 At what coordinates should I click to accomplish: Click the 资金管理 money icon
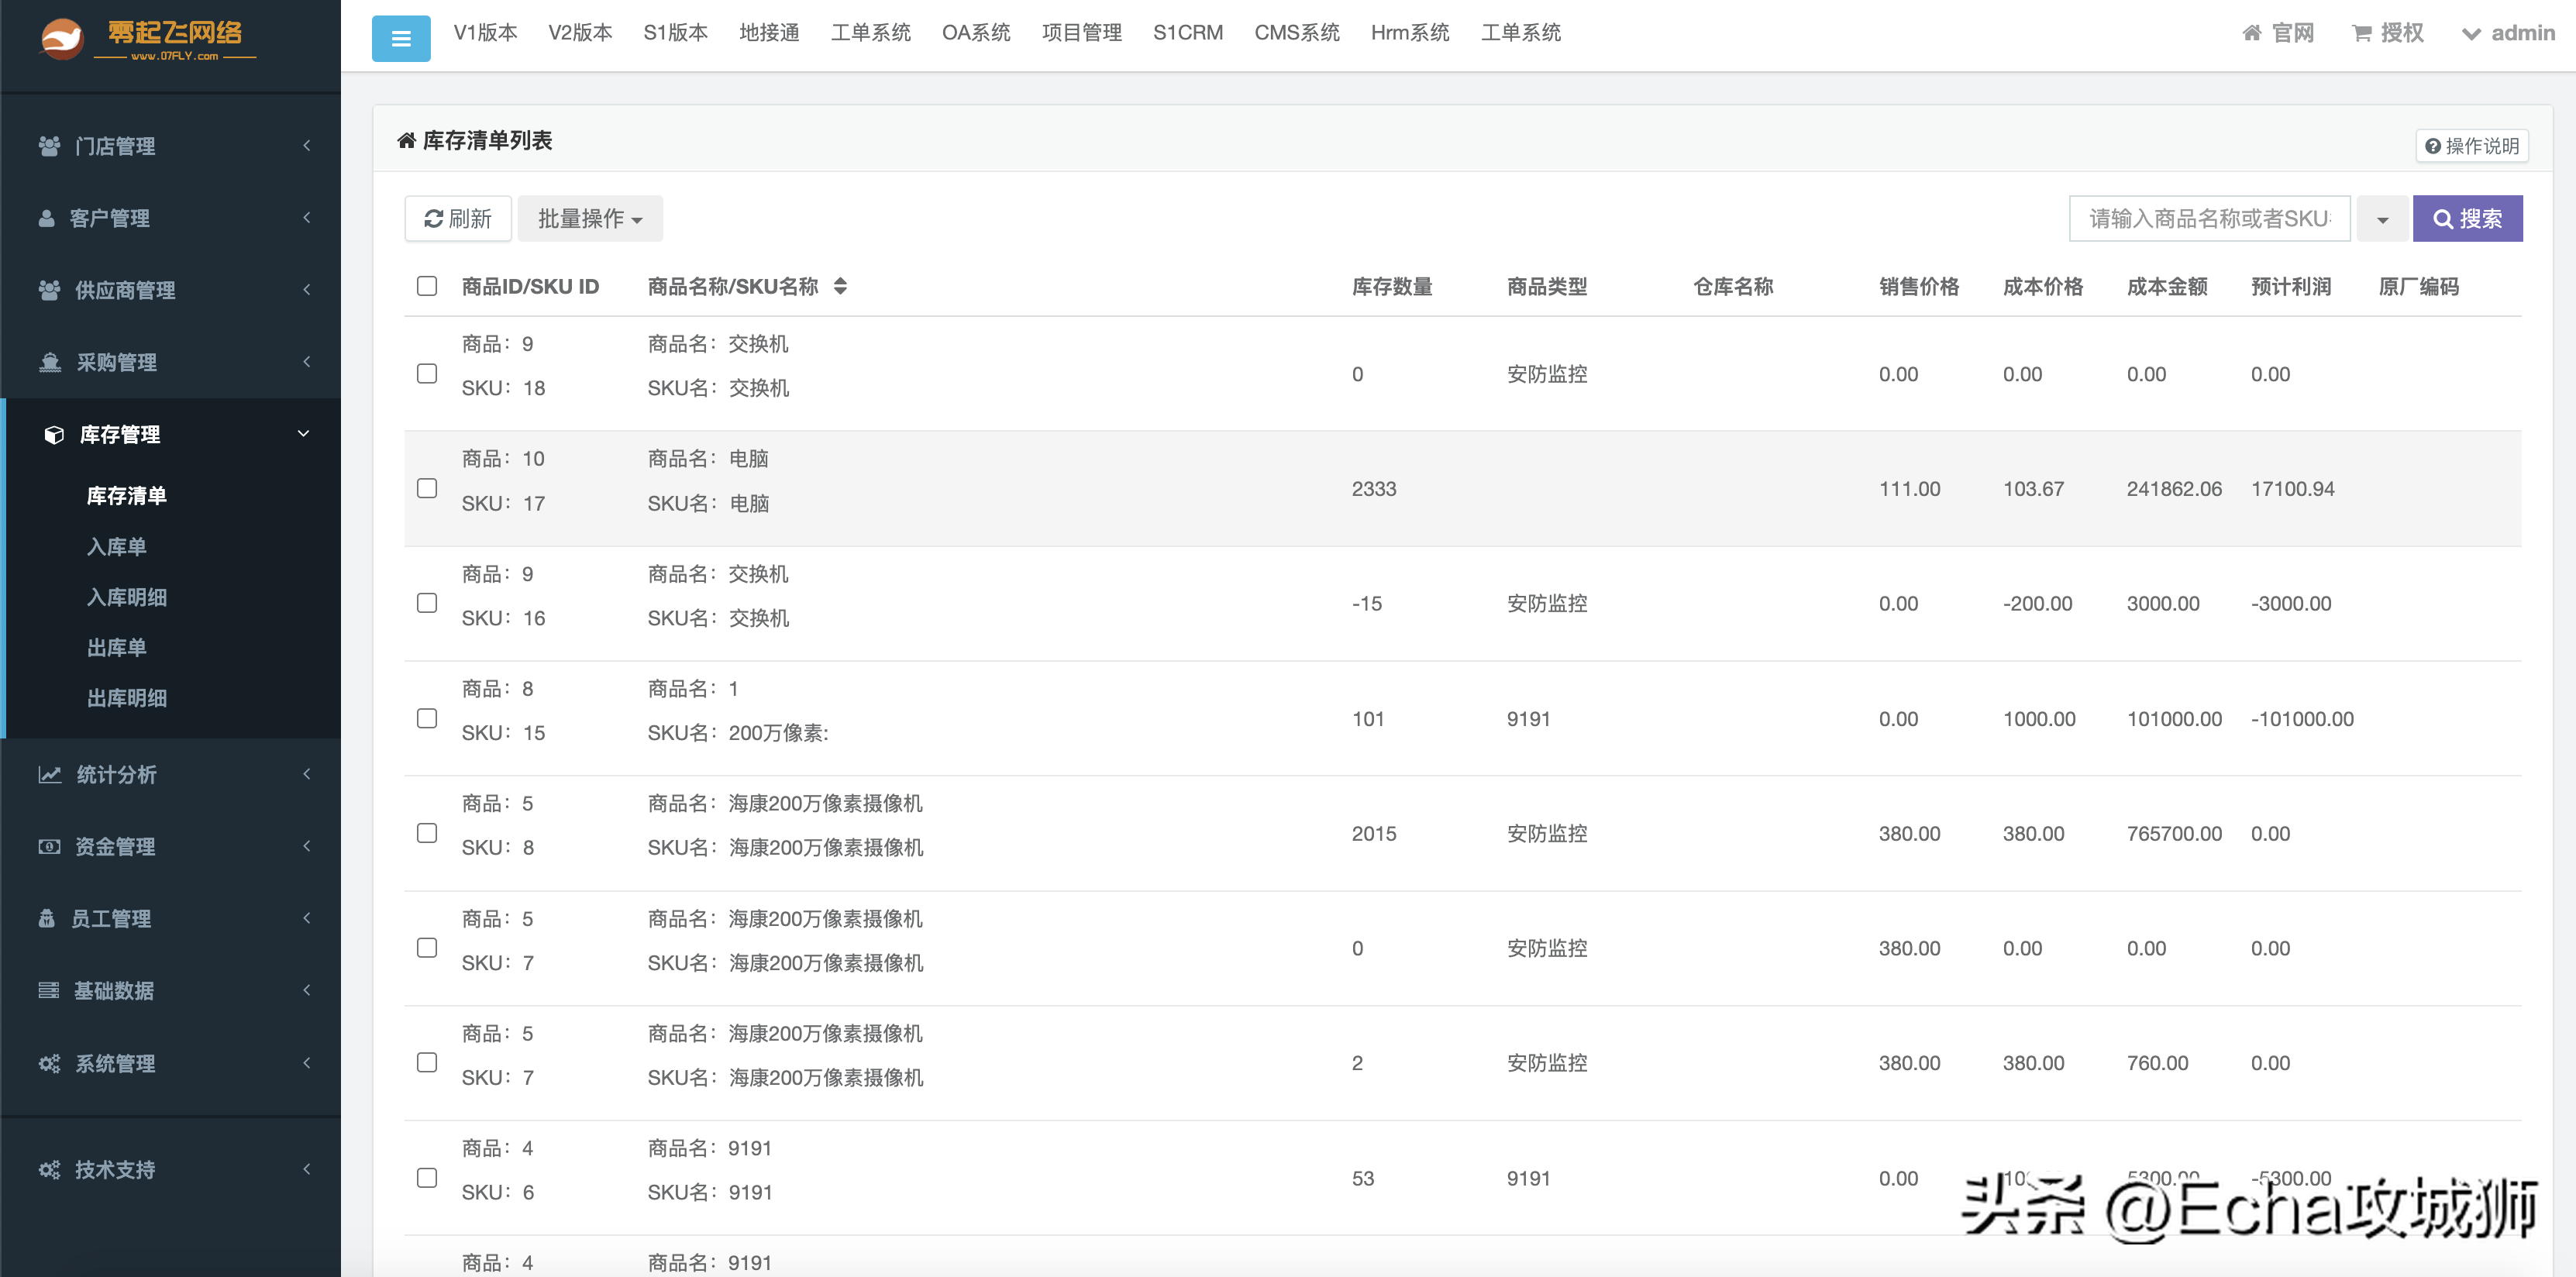(x=49, y=846)
